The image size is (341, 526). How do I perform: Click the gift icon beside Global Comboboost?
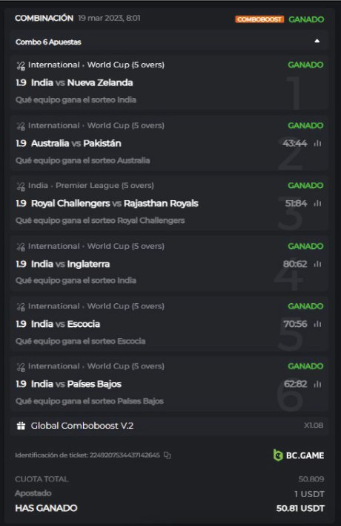pos(21,426)
